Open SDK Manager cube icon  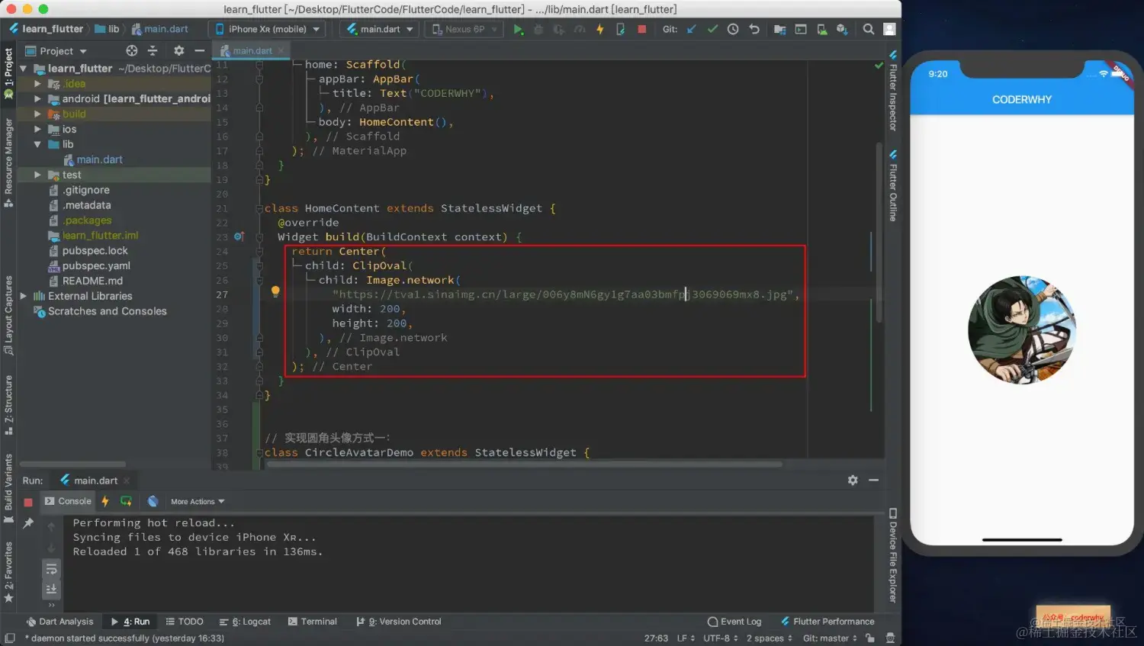pyautogui.click(x=842, y=29)
